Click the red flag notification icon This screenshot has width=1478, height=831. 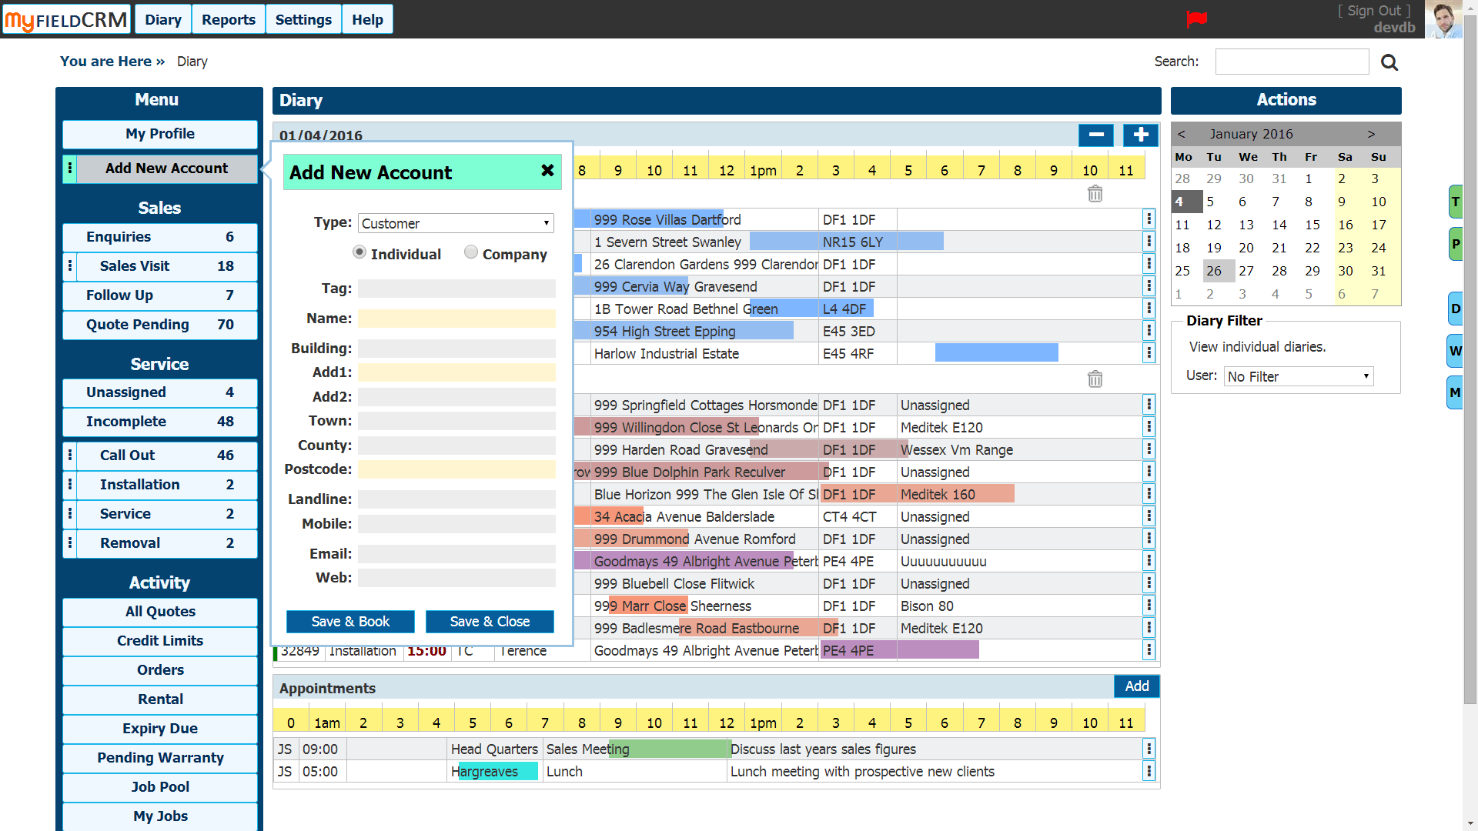1198,21
